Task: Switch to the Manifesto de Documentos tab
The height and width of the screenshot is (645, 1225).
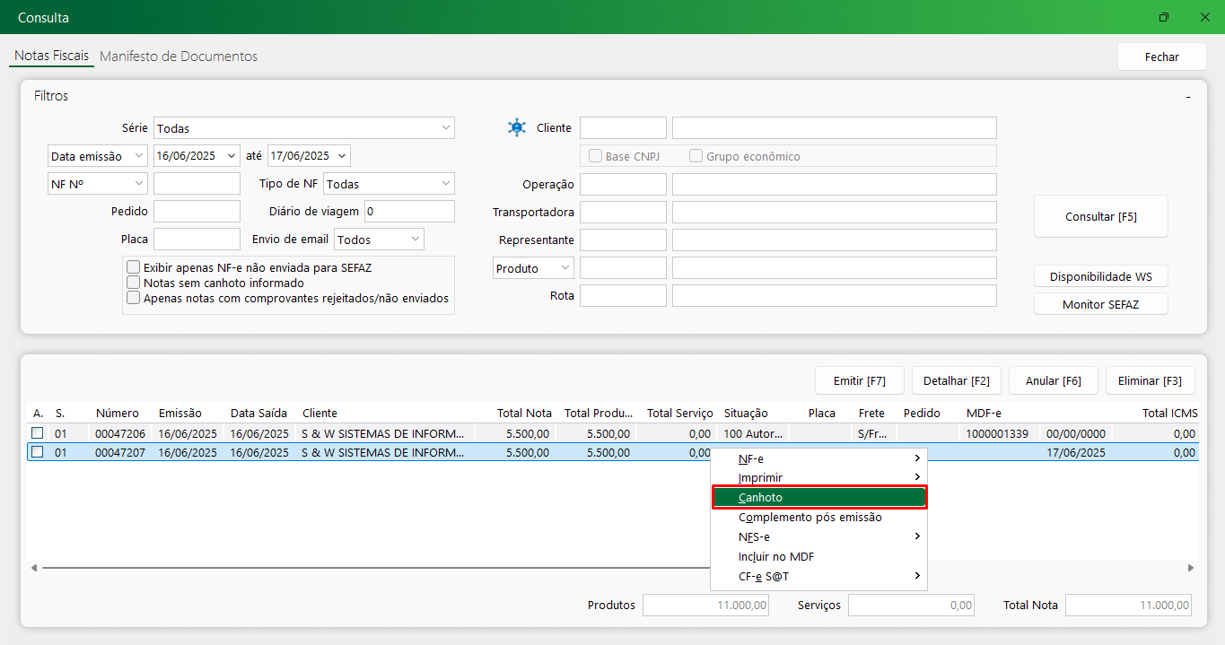Action: pos(179,57)
